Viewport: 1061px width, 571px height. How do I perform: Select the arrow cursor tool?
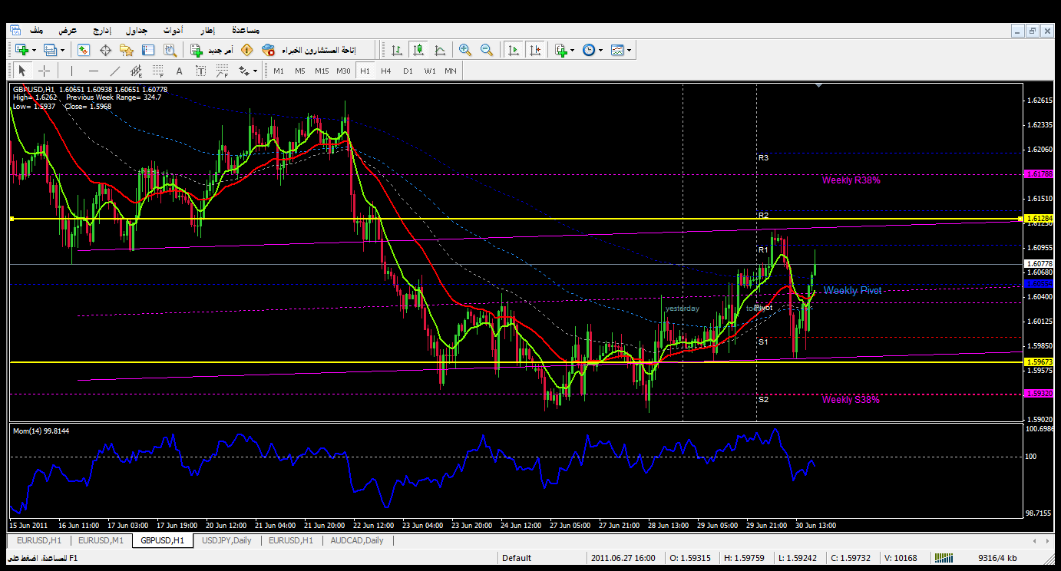[x=22, y=71]
